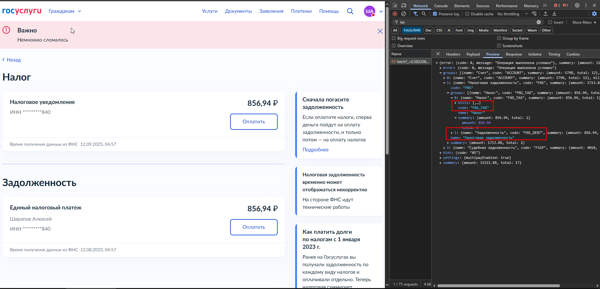Open the DevTools three-dot customize menu
The image size is (600, 289).
[x=586, y=5]
